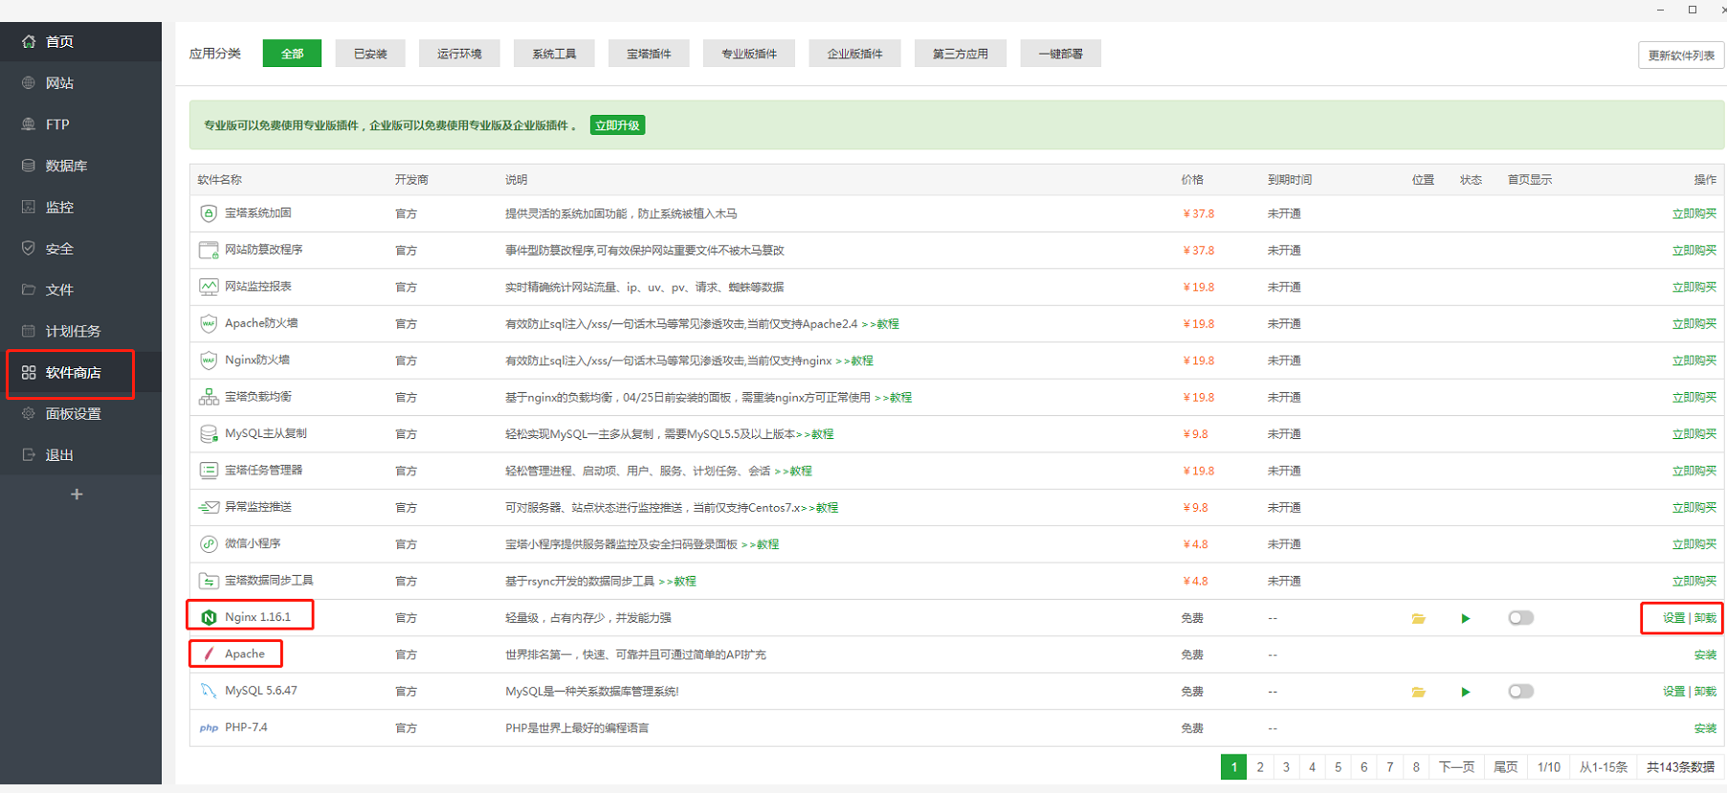
Task: Click the MySQL 5.6.47 dolphin icon
Action: [x=209, y=691]
